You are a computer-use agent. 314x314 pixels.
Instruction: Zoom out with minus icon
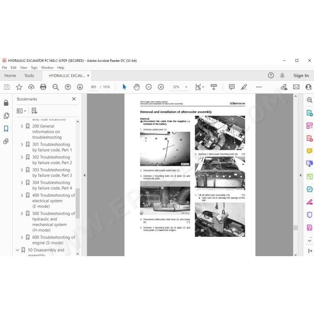coord(148,87)
